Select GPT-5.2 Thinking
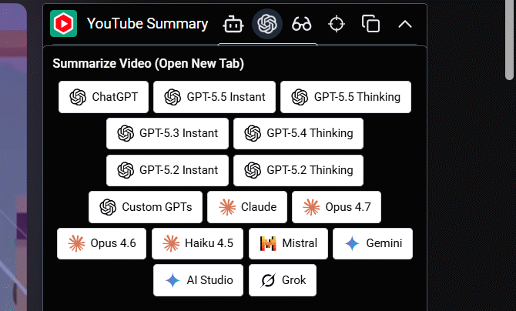 point(298,170)
